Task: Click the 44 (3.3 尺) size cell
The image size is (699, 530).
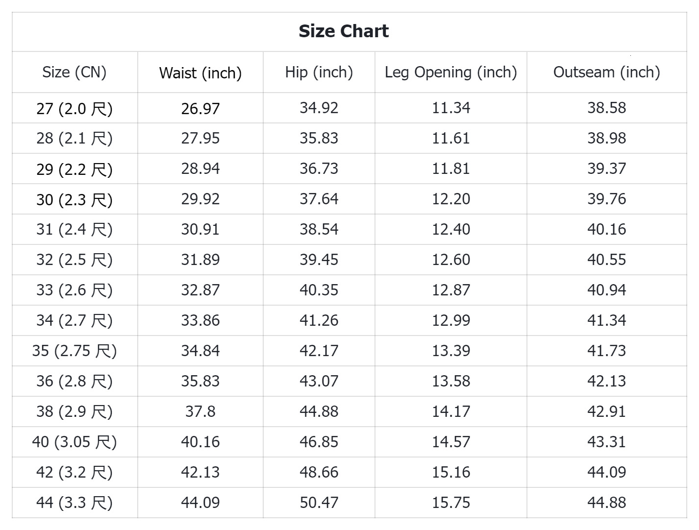Action: pyautogui.click(x=75, y=503)
